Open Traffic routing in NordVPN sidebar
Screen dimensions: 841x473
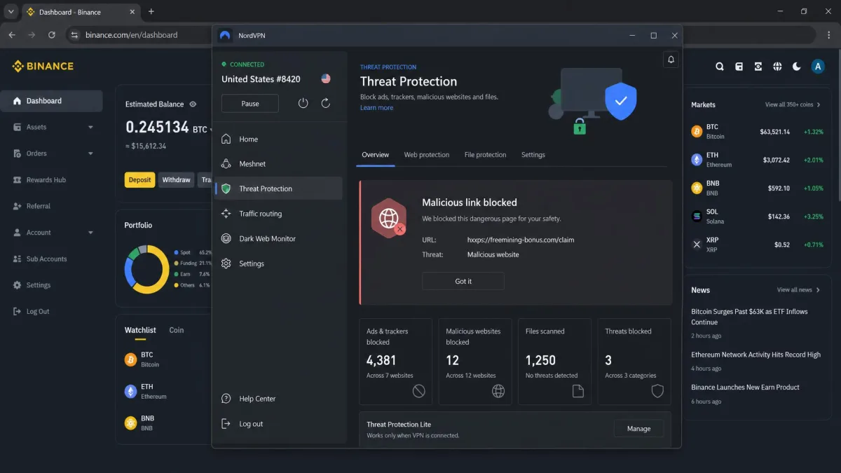click(278, 214)
